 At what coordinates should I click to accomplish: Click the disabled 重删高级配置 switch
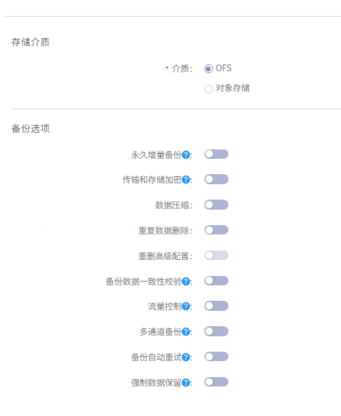[216, 255]
